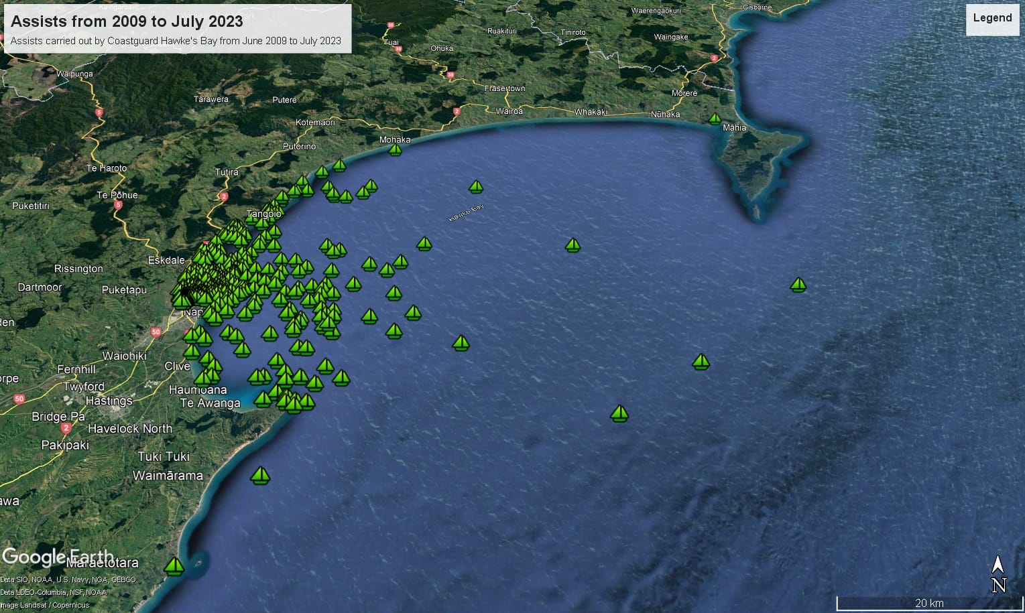Click the 'Waingake' place label
The width and height of the screenshot is (1025, 613).
click(671, 38)
